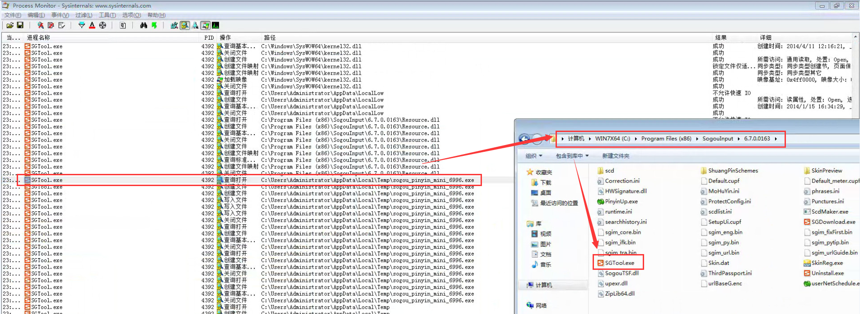Toggle Show Network Activity toolbar button
This screenshot has height=314, width=860.
point(195,25)
